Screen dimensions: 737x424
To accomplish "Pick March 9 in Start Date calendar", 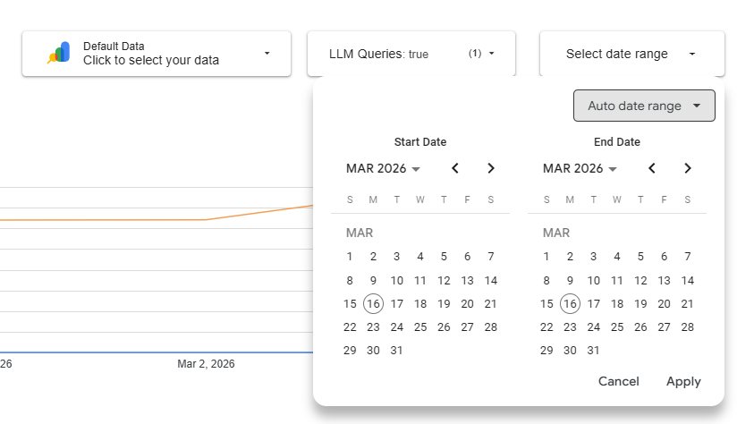I will pyautogui.click(x=373, y=280).
